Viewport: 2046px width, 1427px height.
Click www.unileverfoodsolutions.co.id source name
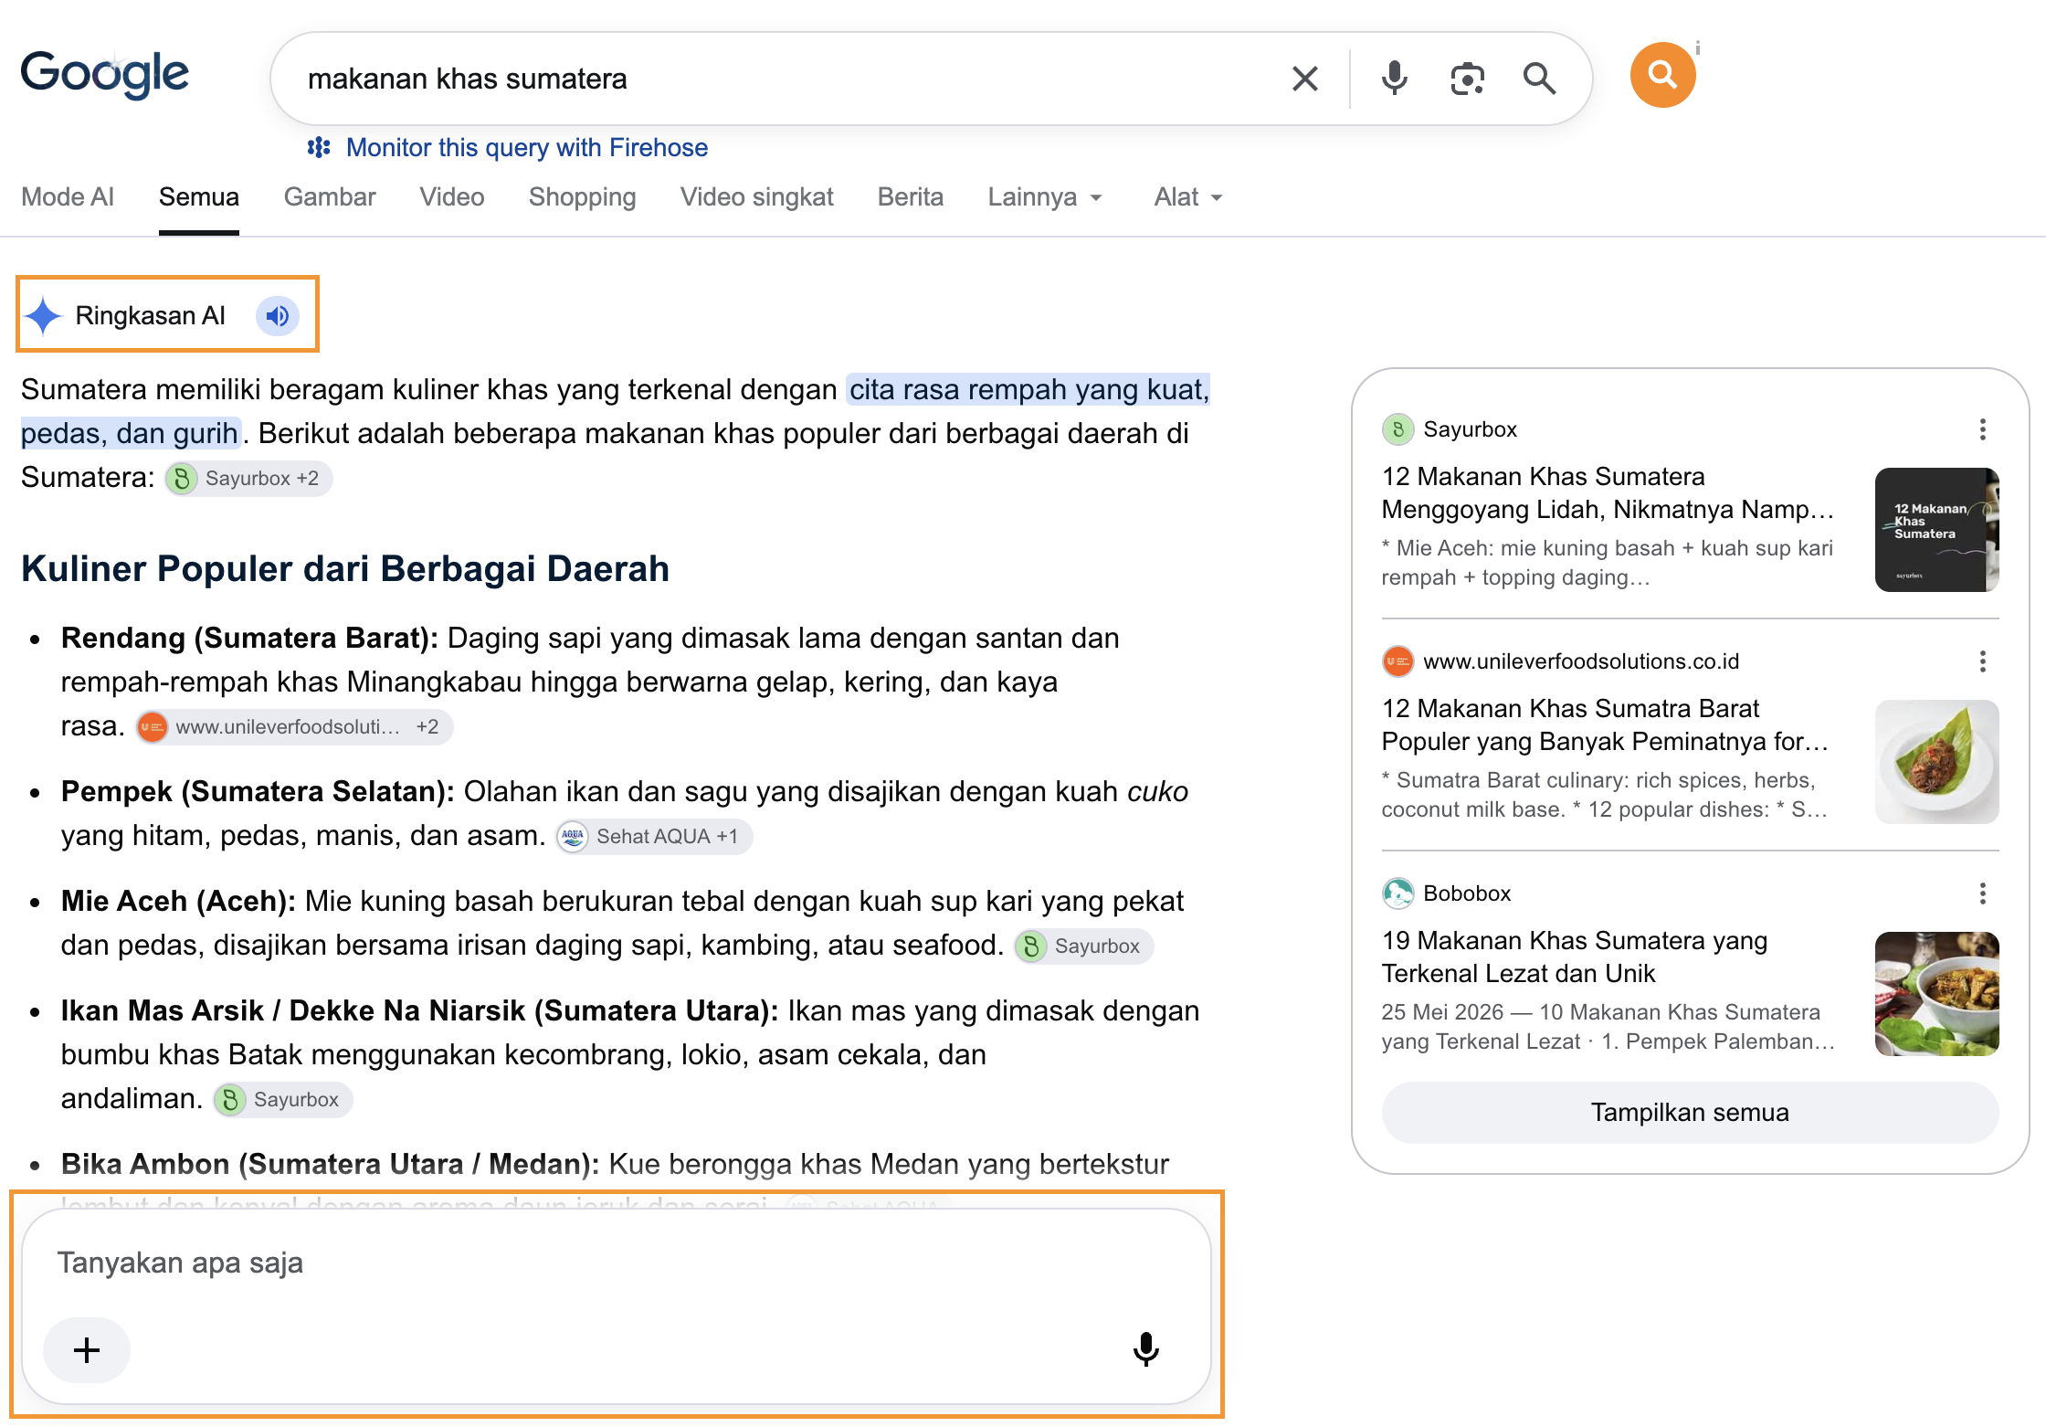tap(1581, 661)
